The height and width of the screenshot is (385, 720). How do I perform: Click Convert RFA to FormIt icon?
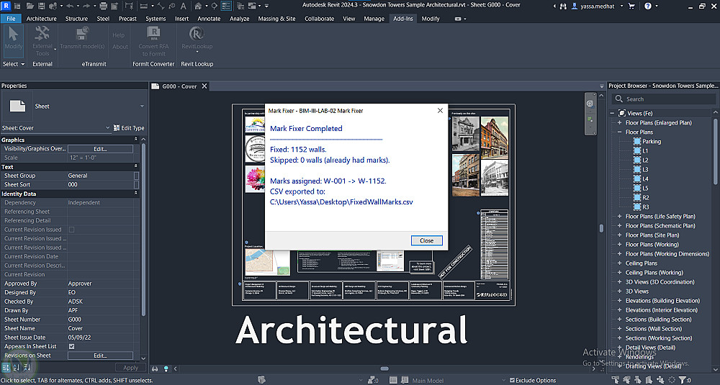click(153, 34)
